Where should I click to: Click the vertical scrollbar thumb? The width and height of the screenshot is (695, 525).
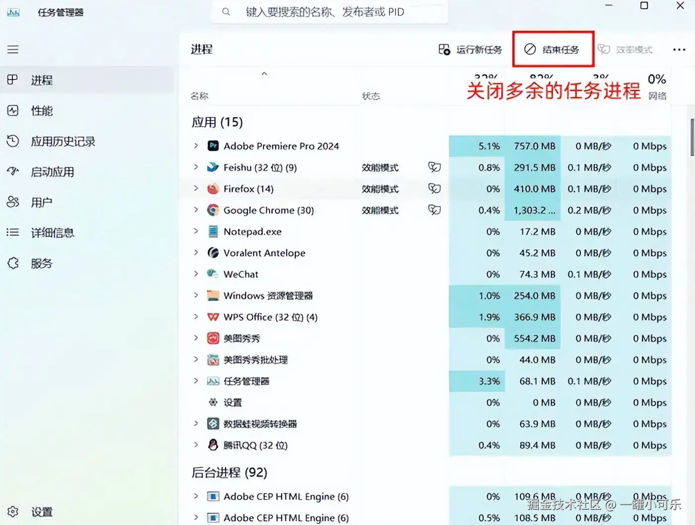tap(692, 137)
